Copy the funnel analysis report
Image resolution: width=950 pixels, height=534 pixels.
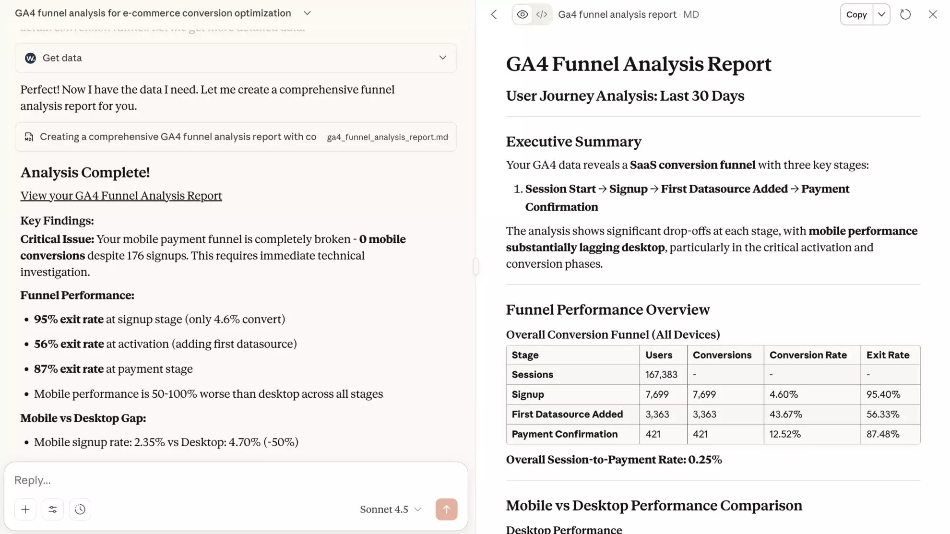tap(856, 14)
